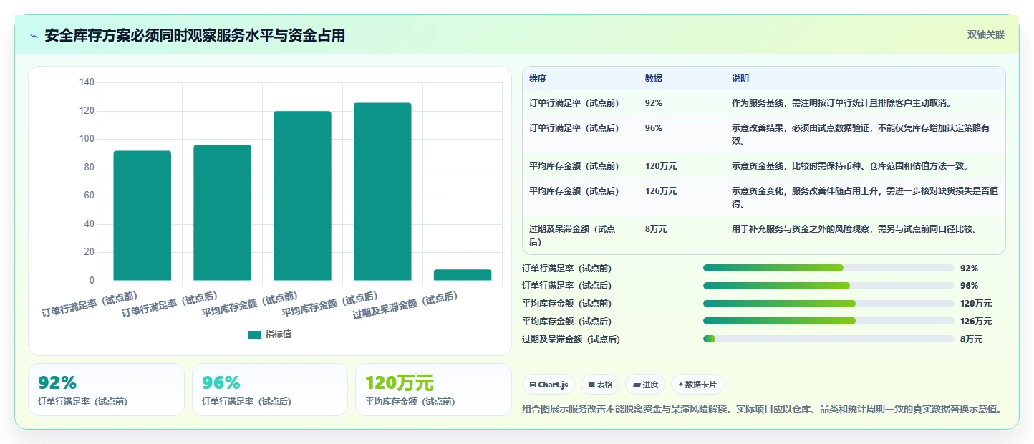1034x444 pixels.
Task: Click the 说明 column header
Action: point(740,79)
